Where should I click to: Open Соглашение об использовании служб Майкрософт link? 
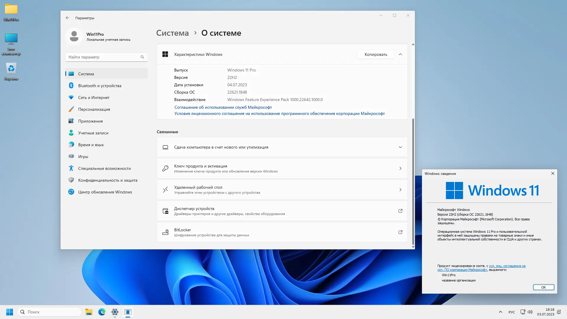point(223,107)
